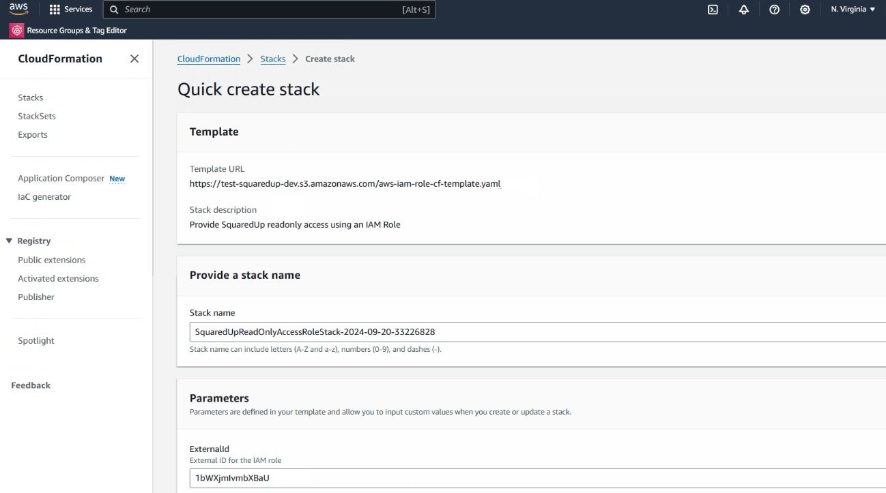Click the AWS home logo
The width and height of the screenshot is (886, 493).
click(x=18, y=9)
